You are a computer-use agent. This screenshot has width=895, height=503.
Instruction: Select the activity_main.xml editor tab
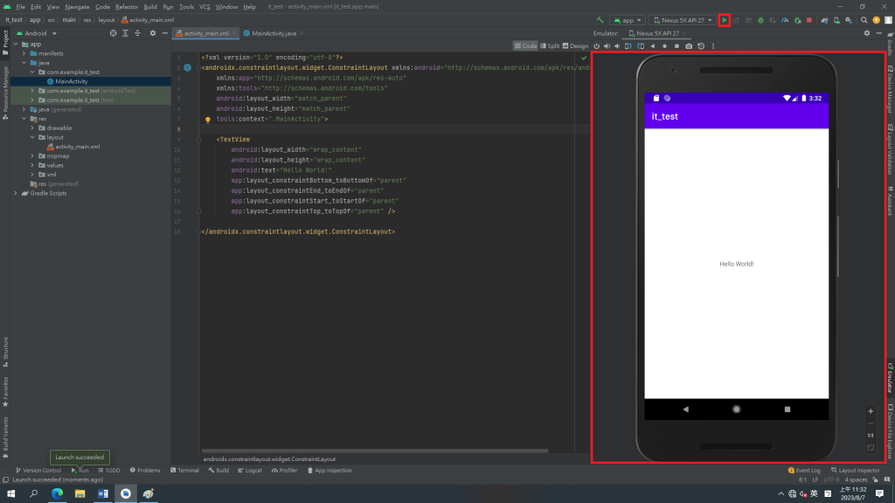click(206, 33)
